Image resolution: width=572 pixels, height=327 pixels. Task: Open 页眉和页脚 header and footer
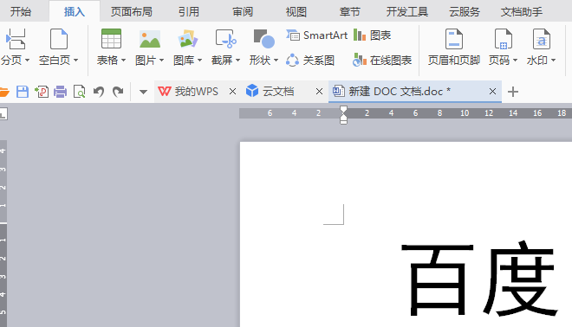pos(454,48)
